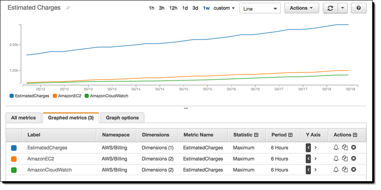
Task: Open help via the question mark icon
Action: click(x=358, y=8)
